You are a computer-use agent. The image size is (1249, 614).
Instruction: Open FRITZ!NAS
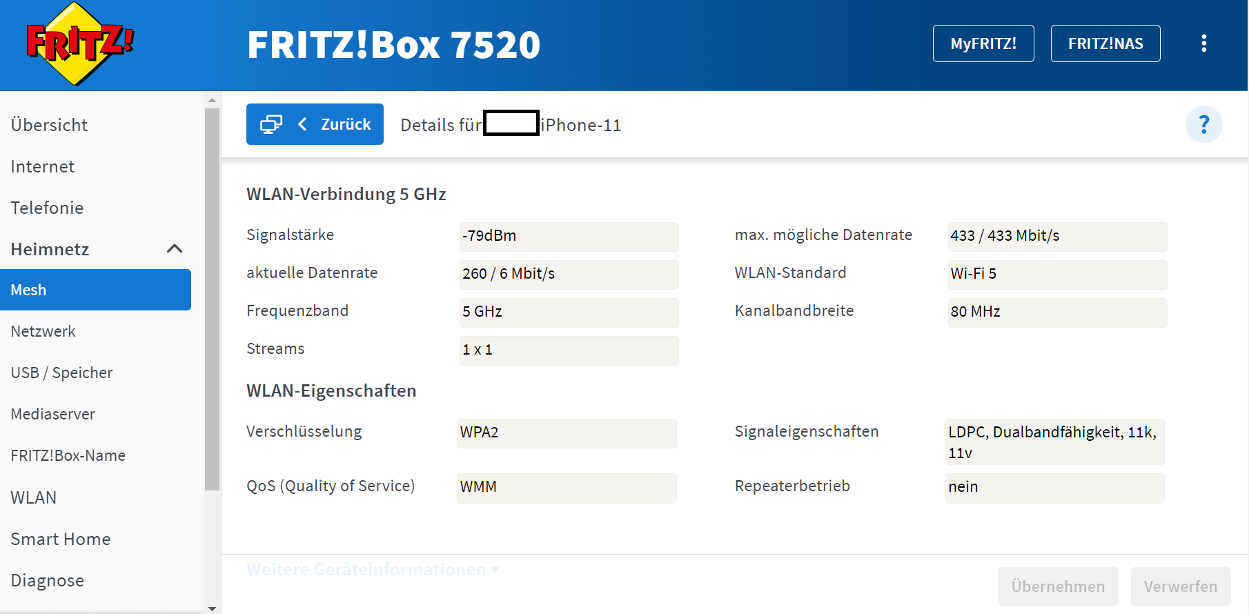pyautogui.click(x=1105, y=43)
